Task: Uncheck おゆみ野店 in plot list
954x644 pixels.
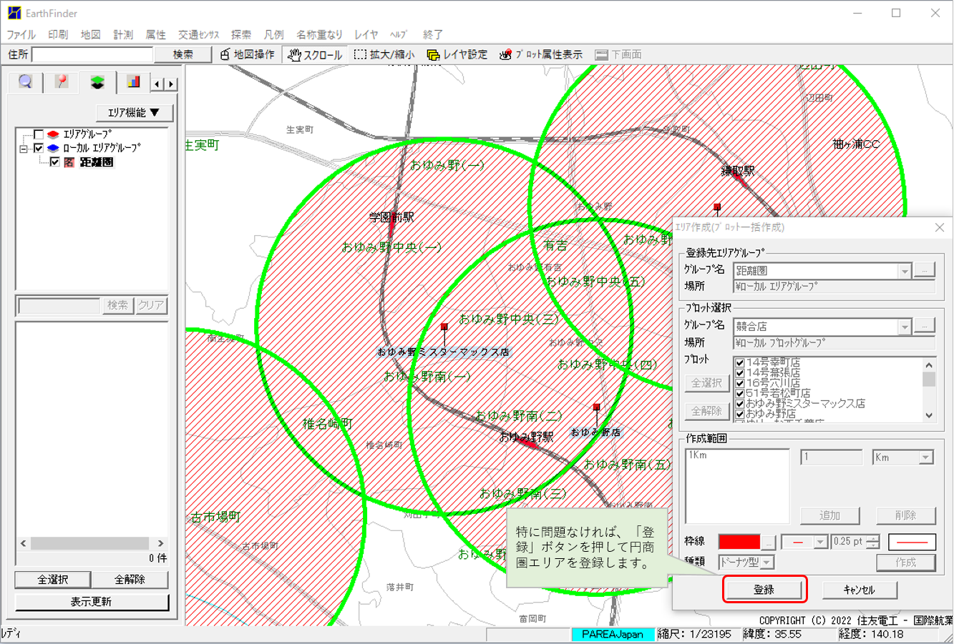Action: 740,414
